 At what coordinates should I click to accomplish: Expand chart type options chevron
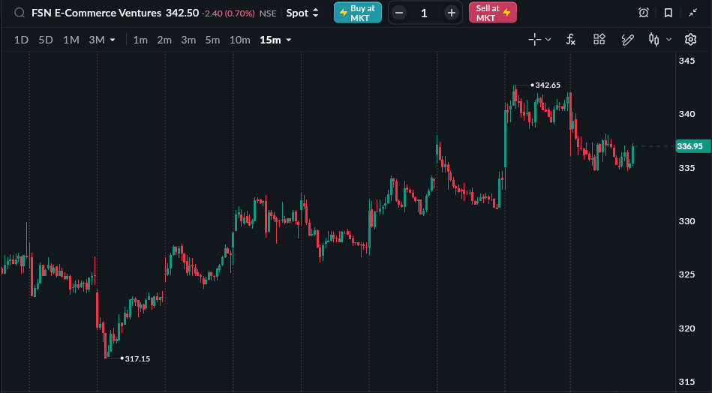pyautogui.click(x=669, y=40)
